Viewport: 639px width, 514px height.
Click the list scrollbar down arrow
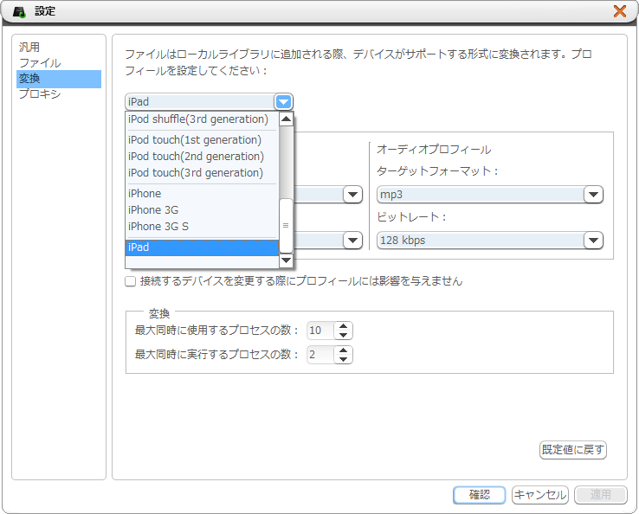coord(286,260)
